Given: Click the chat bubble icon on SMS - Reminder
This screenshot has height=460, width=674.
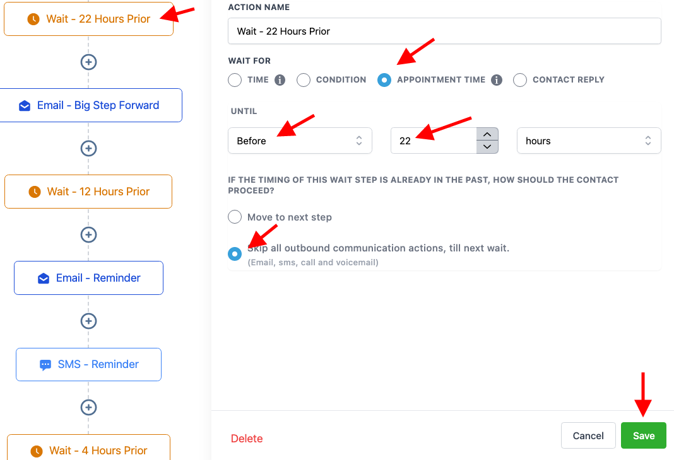Looking at the screenshot, I should 46,364.
